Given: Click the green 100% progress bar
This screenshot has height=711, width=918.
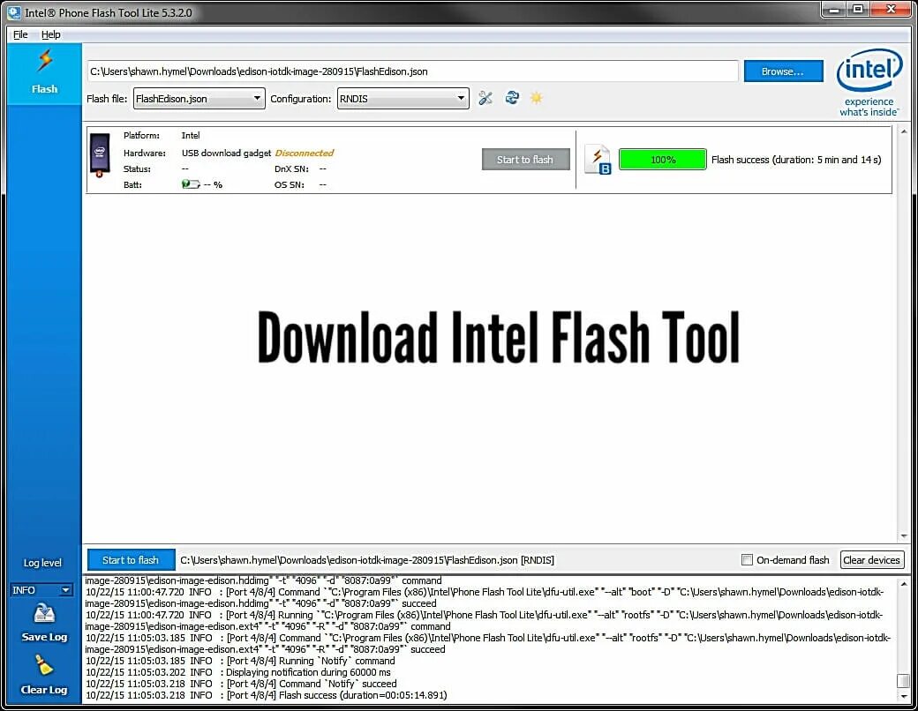Looking at the screenshot, I should pyautogui.click(x=663, y=160).
